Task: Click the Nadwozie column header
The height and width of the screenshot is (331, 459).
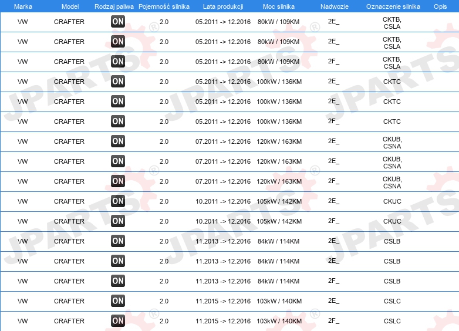Action: click(335, 6)
